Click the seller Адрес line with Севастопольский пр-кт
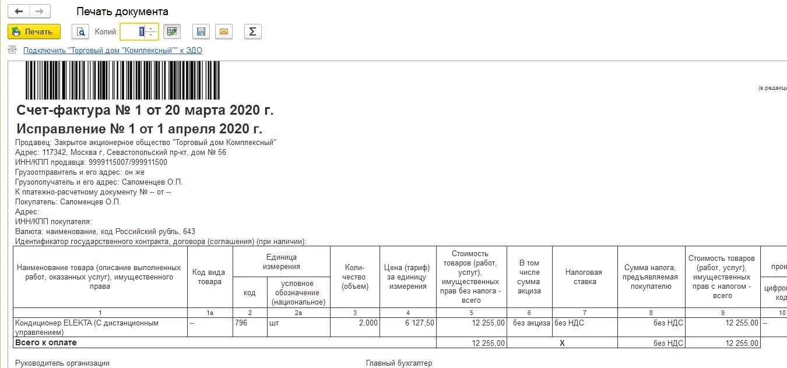Screen dimensions: 787x368 click(121, 153)
